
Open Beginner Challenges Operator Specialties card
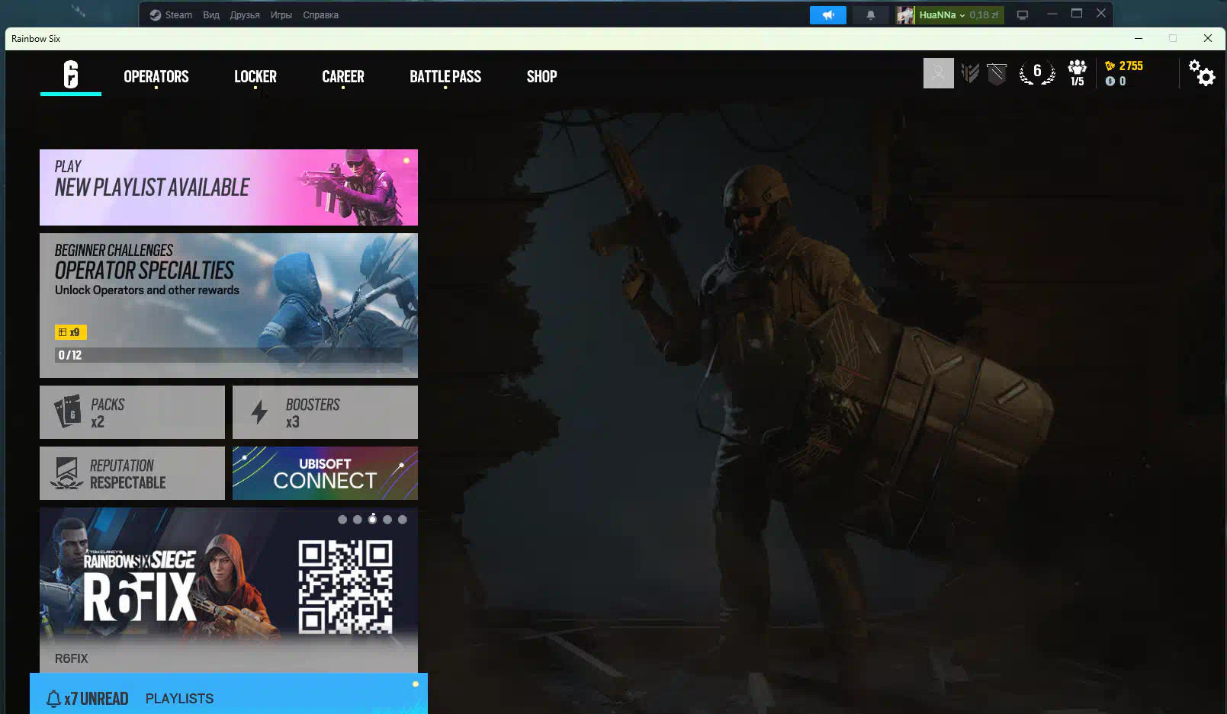click(x=229, y=306)
